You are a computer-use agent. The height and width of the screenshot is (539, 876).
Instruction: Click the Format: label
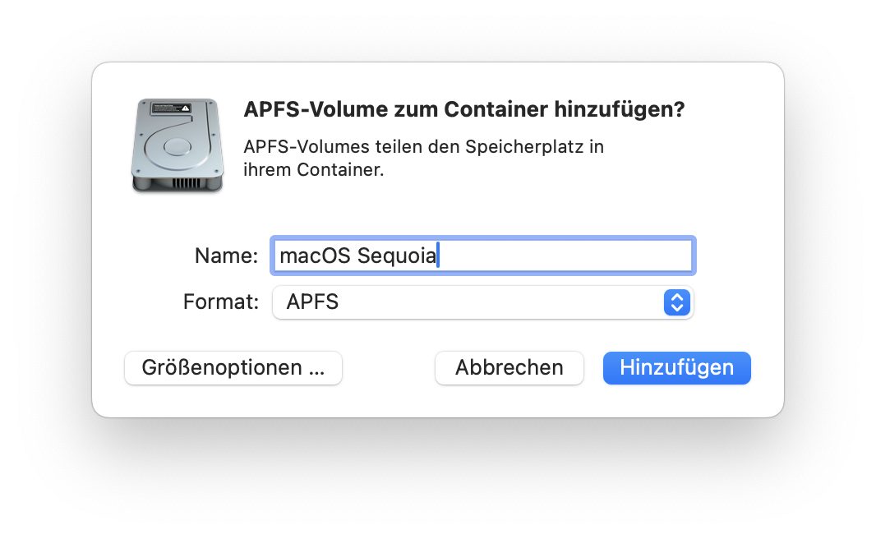(221, 302)
